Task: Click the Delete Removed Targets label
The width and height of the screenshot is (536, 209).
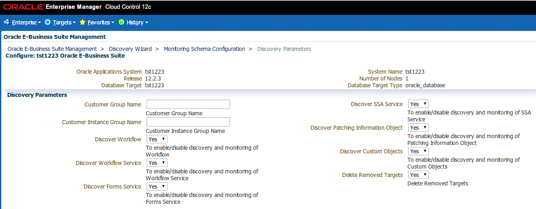Action: click(372, 175)
